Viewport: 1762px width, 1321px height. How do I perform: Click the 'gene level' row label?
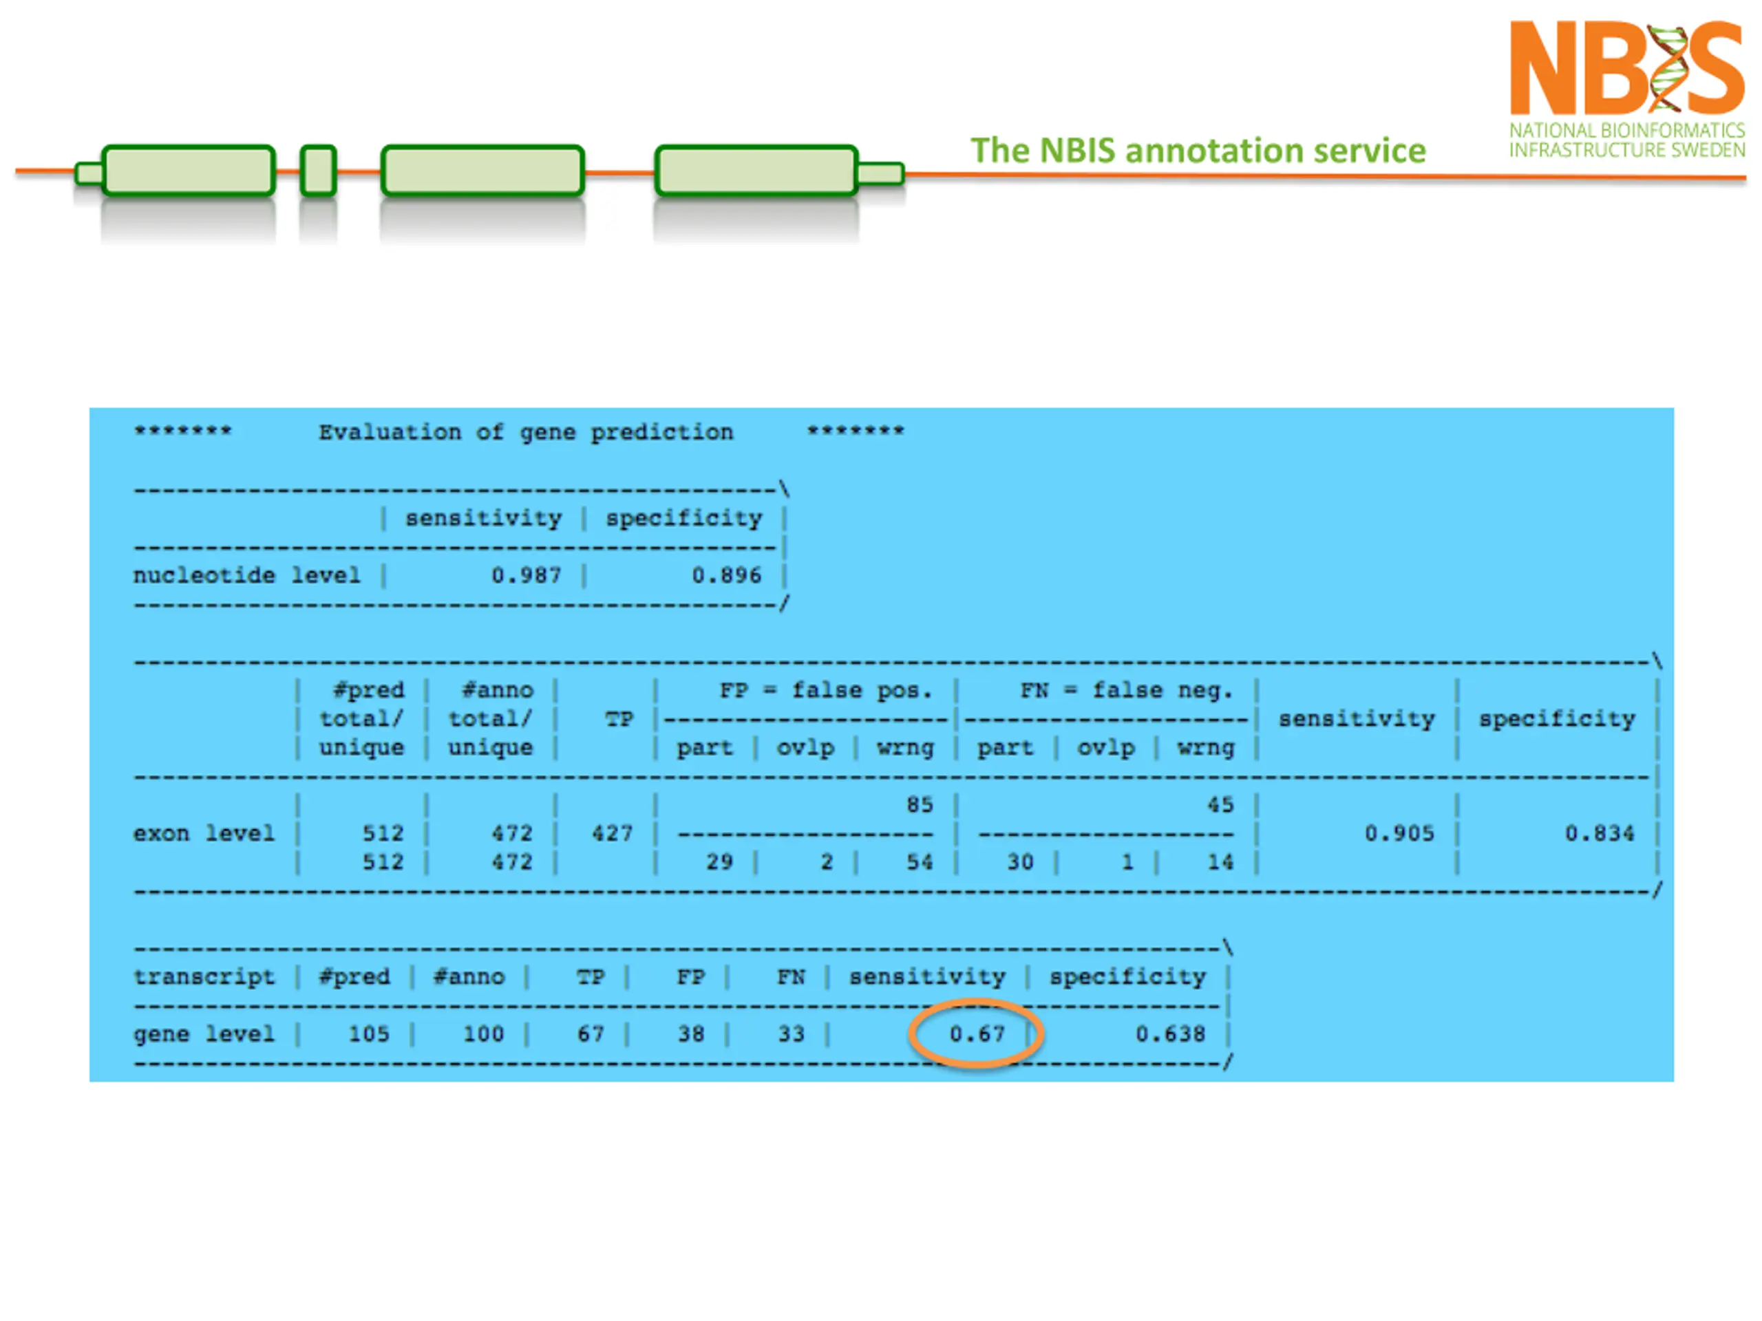pos(204,1034)
